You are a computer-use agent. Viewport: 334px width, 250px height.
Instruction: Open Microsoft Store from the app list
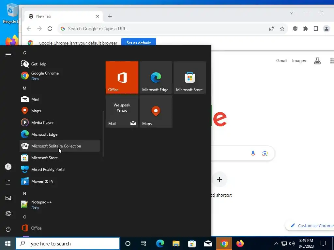pos(60,158)
